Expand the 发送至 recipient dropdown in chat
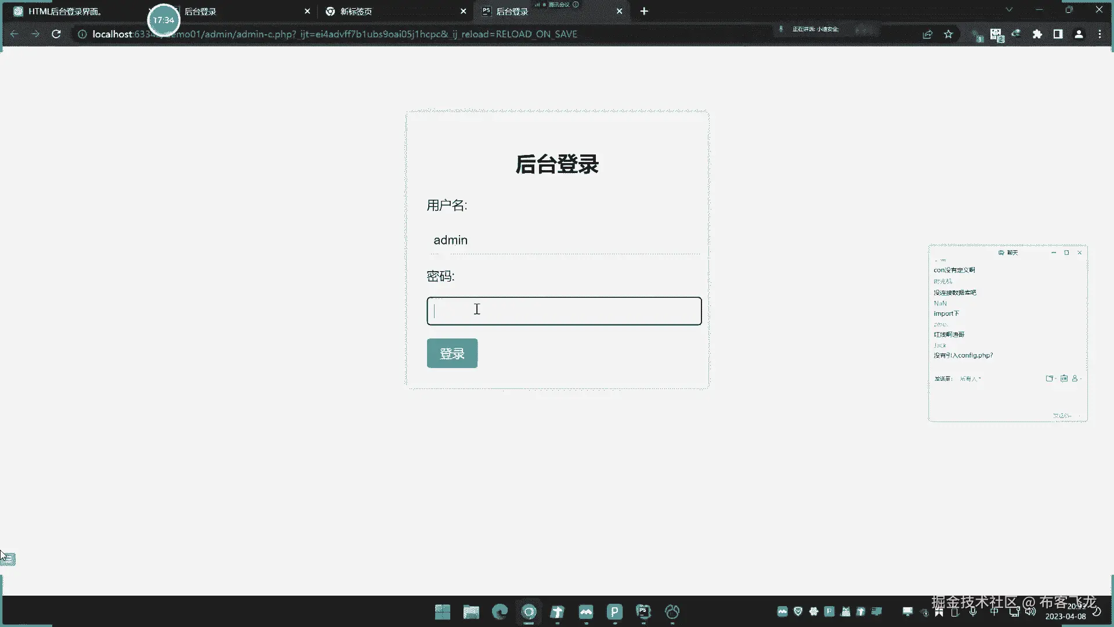This screenshot has height=627, width=1114. [970, 379]
